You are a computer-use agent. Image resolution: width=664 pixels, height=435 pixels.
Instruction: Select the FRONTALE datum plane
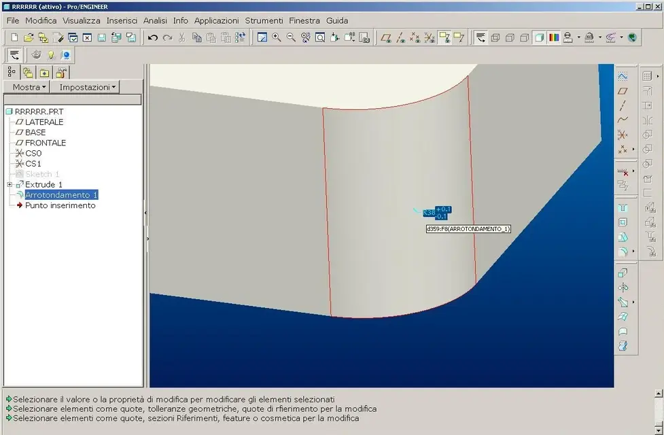point(46,143)
